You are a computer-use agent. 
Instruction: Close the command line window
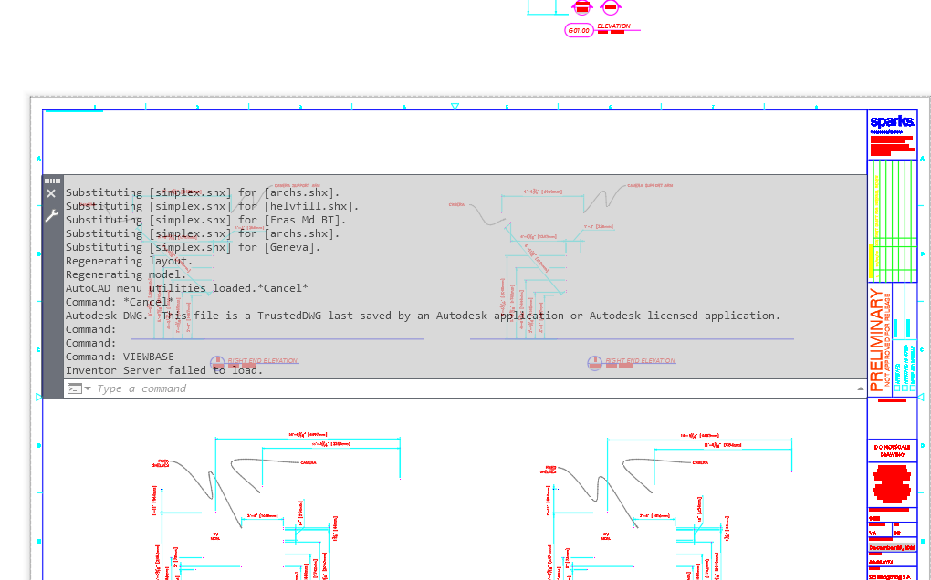click(x=52, y=194)
